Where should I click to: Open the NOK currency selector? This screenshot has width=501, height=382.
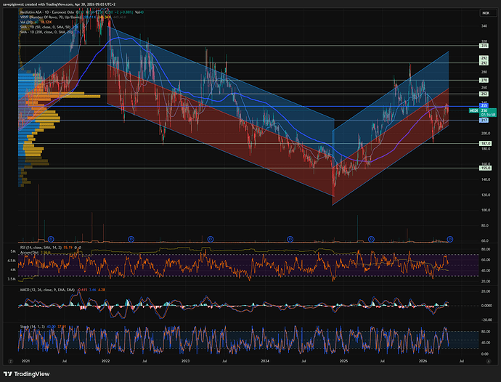click(488, 13)
